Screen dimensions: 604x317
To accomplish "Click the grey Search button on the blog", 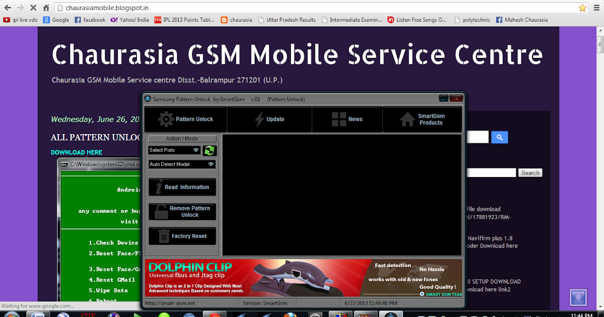I will click(530, 173).
